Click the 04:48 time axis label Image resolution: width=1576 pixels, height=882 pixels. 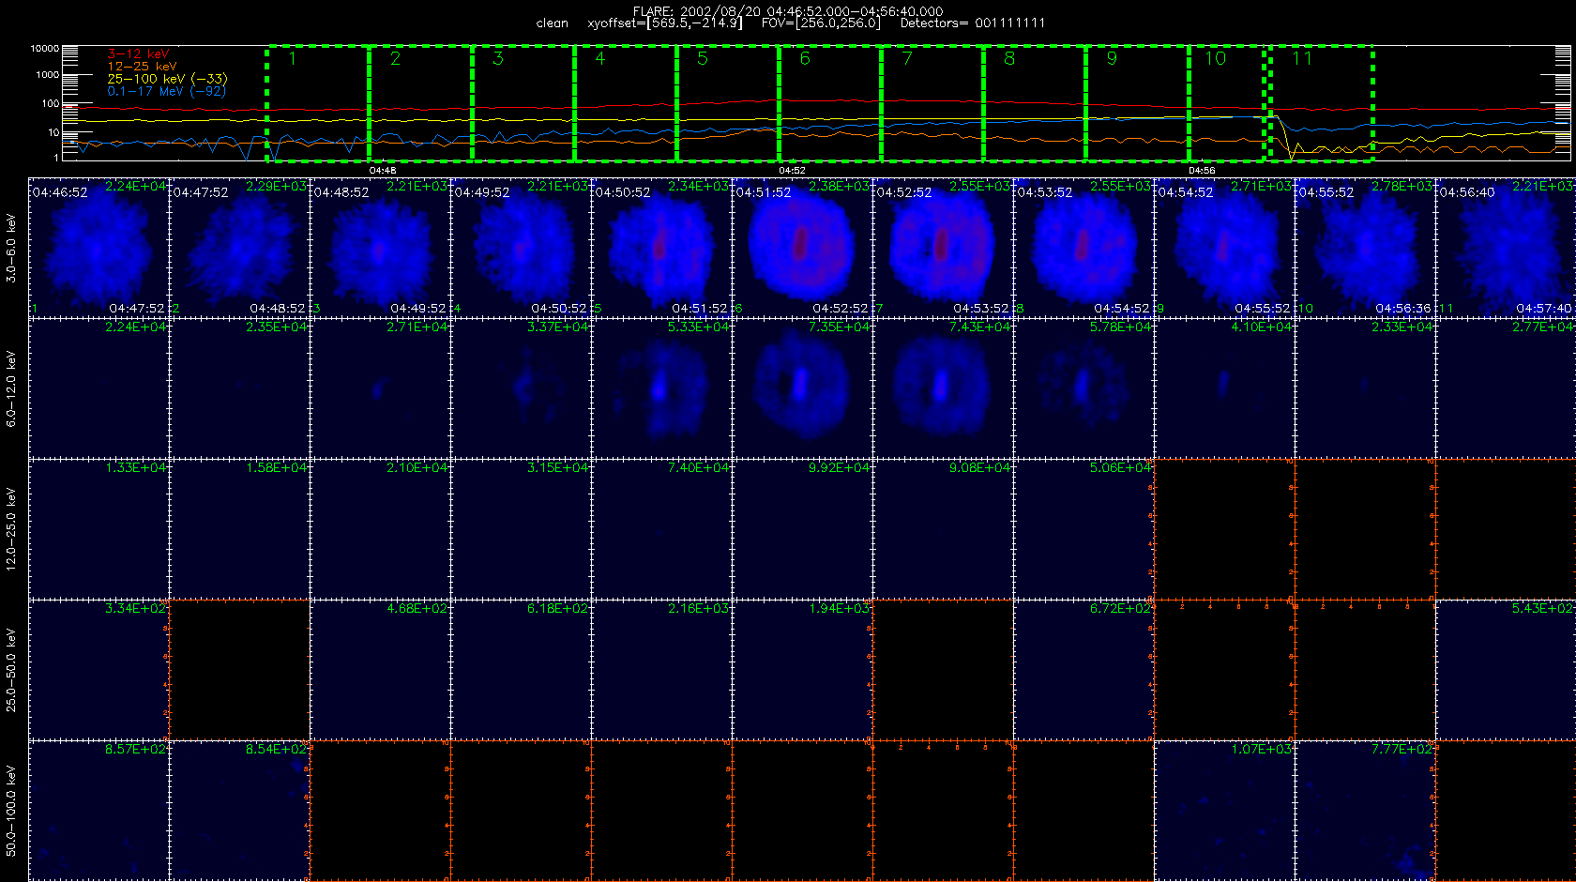pos(383,171)
